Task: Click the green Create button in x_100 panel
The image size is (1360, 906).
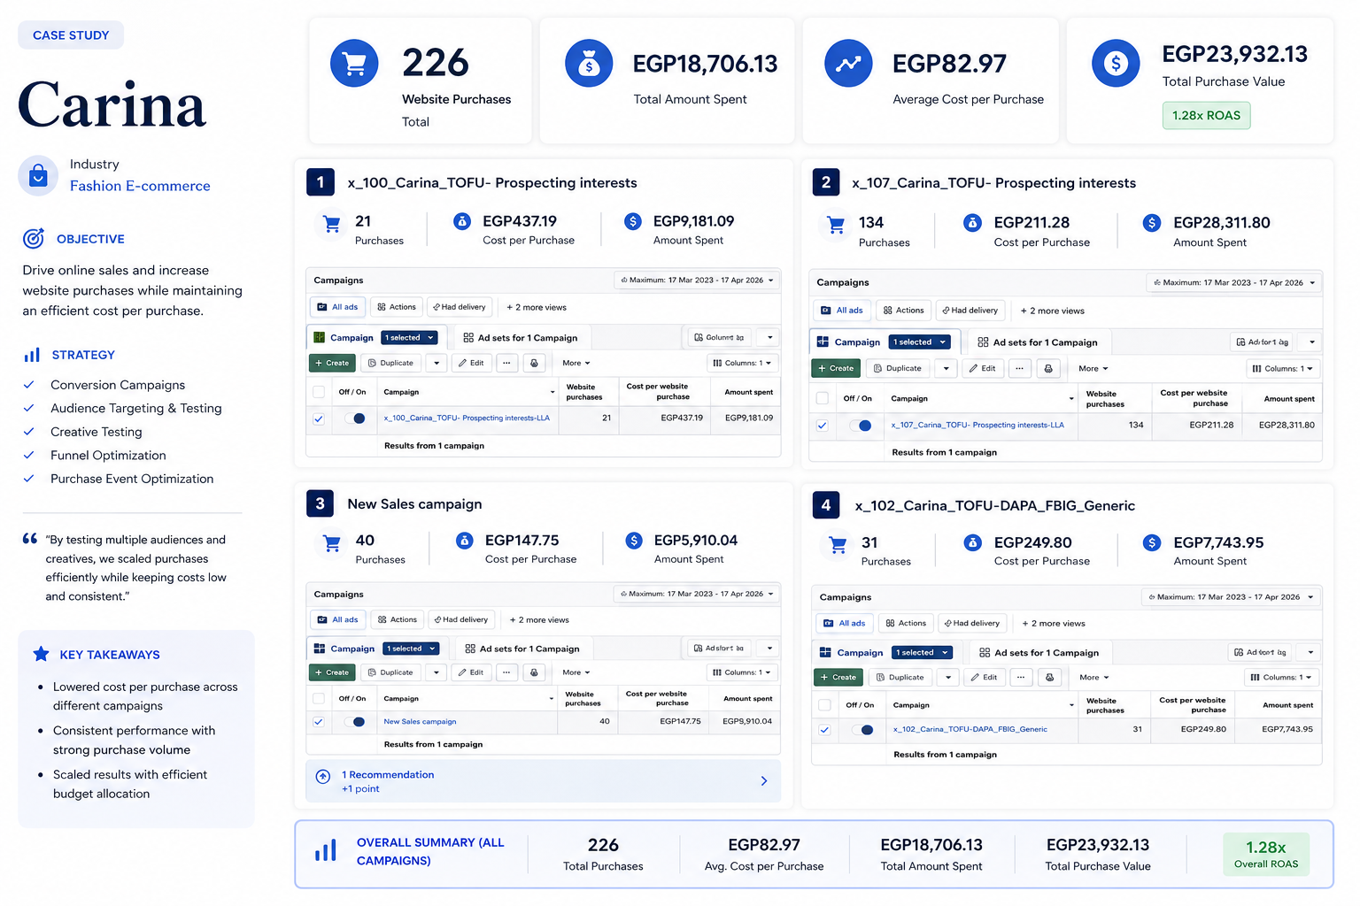Action: 332,363
